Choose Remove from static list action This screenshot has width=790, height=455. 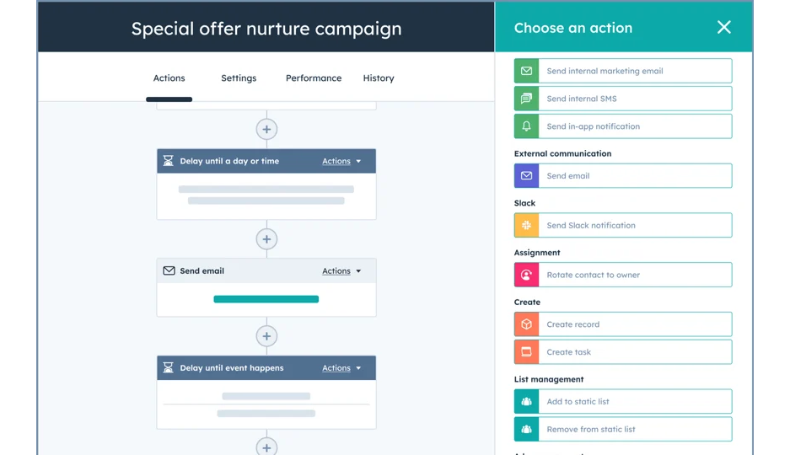click(x=623, y=430)
